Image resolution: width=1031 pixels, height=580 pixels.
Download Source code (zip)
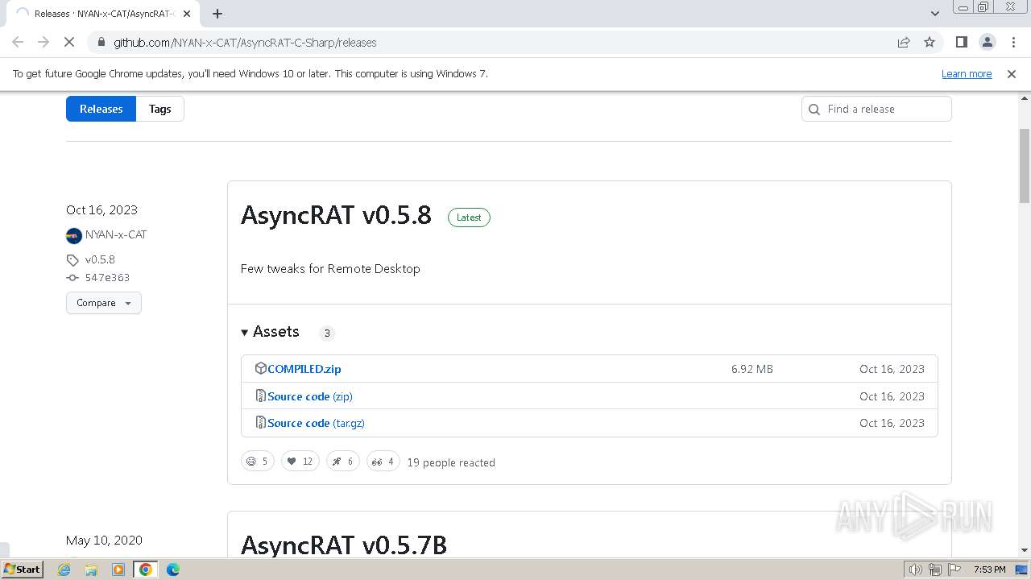point(310,396)
